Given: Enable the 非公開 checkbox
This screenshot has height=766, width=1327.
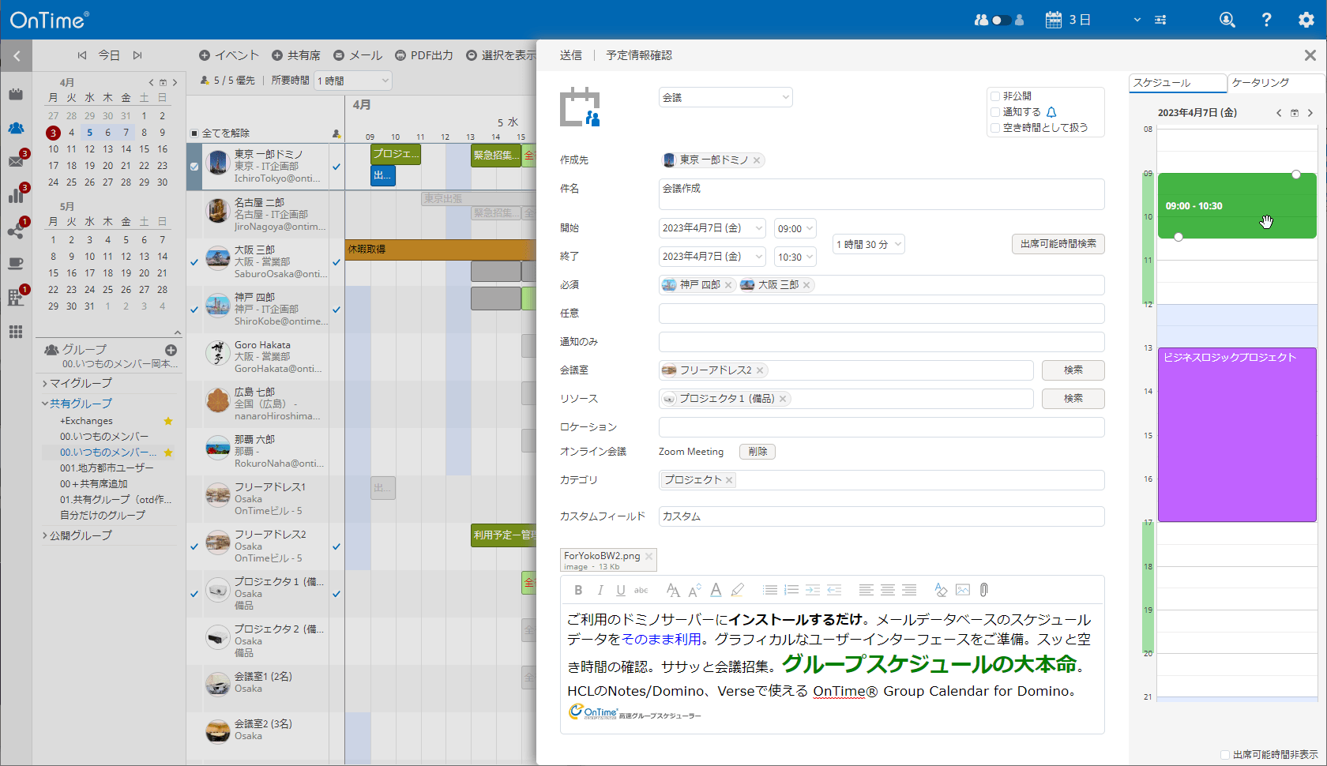Looking at the screenshot, I should (995, 96).
